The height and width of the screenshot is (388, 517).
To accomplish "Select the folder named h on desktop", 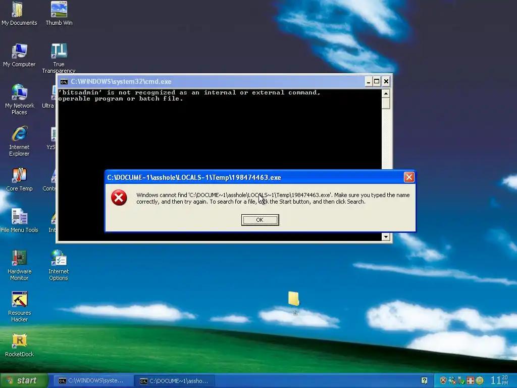I will [294, 303].
